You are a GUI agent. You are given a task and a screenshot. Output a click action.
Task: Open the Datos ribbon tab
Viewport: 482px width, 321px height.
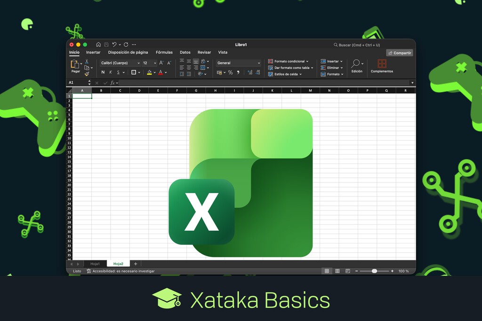tap(185, 52)
